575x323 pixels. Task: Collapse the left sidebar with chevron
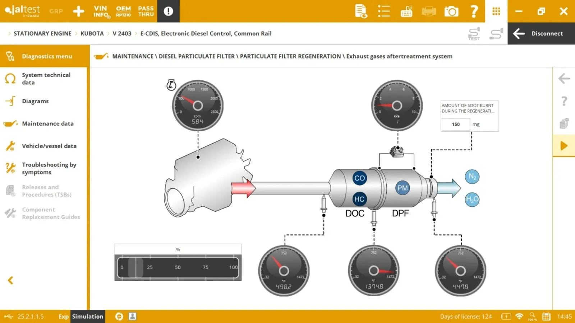coord(10,280)
